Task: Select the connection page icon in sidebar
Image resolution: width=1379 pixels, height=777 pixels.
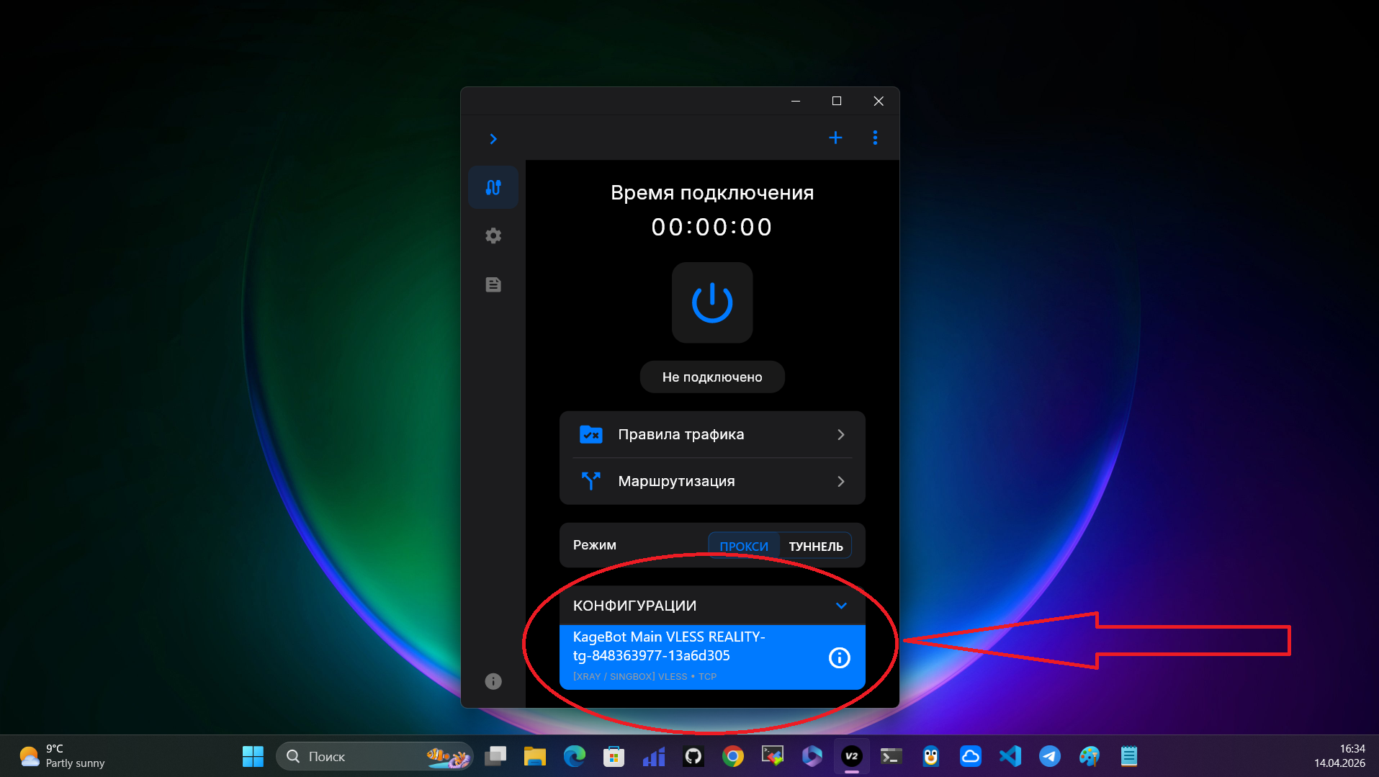Action: [x=493, y=187]
